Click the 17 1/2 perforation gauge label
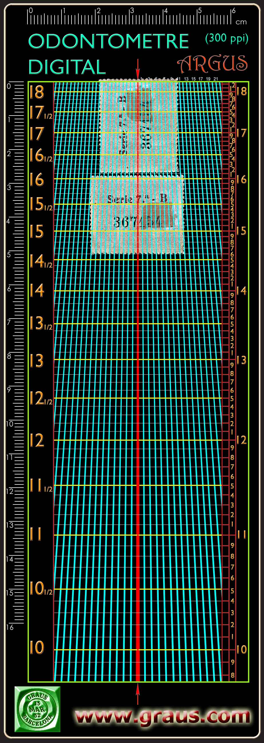The width and height of the screenshot is (264, 743). coord(41,113)
